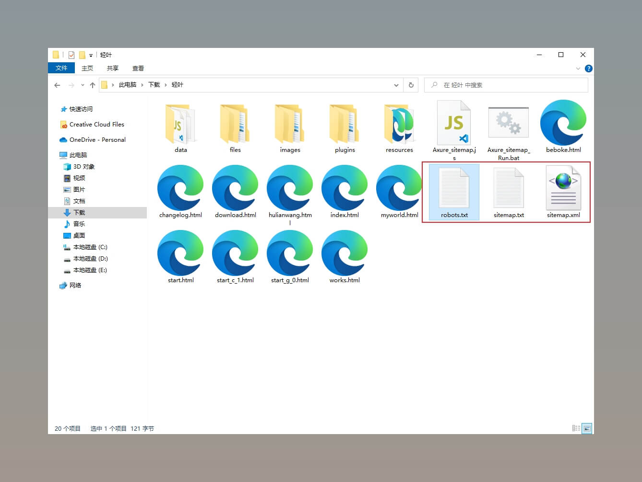Select 桌面 in the navigation pane
This screenshot has width=642, height=482.
pyautogui.click(x=79, y=236)
